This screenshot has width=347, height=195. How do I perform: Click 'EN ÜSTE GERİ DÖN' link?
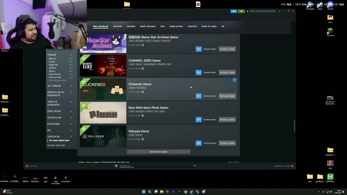tap(56, 145)
